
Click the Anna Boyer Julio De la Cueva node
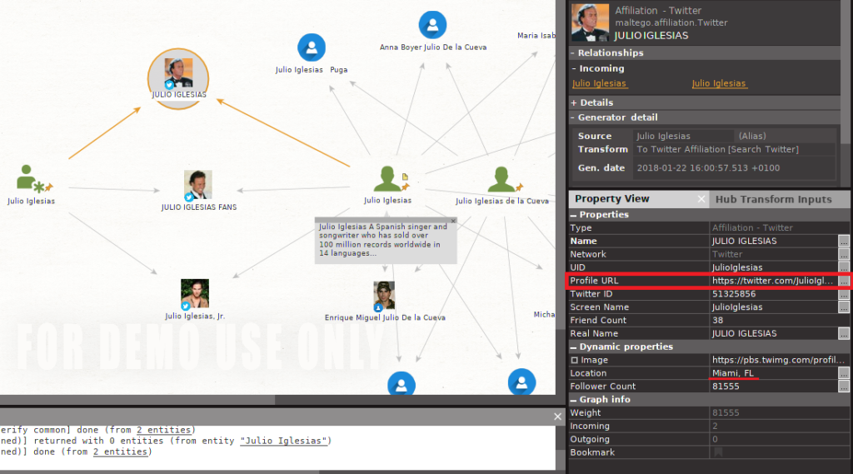click(432, 25)
